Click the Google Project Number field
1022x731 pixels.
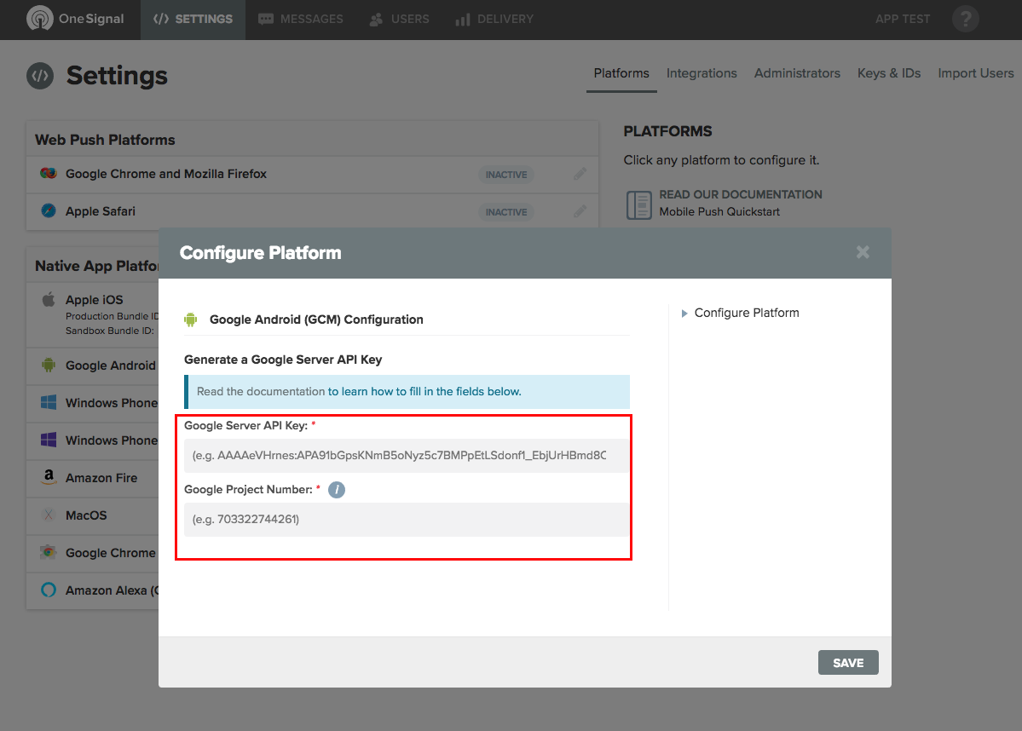point(407,519)
